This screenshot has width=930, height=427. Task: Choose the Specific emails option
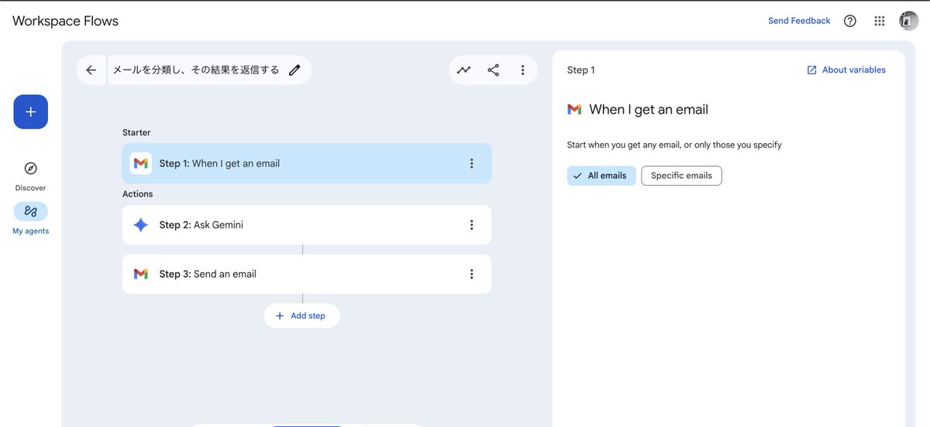(681, 176)
